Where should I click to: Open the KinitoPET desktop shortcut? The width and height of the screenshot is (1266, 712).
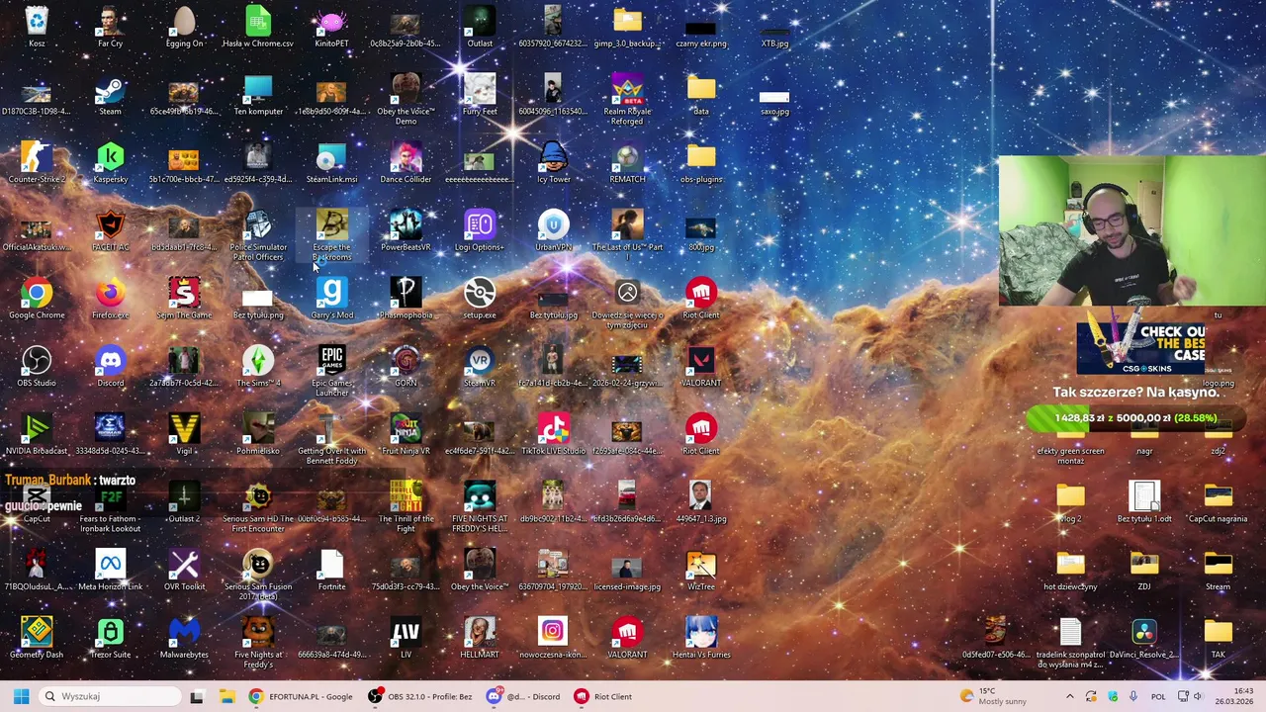coord(331,27)
